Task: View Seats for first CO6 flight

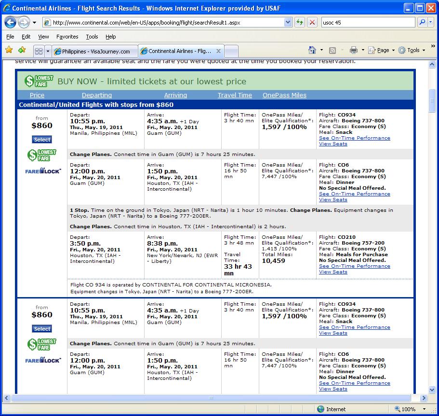Action: point(333,200)
